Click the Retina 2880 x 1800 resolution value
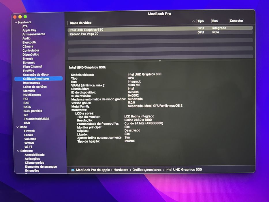Screen dimensions: 269x202 tap(138, 120)
